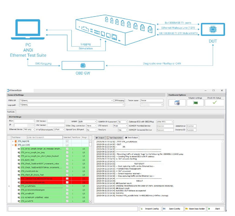The image size is (235, 216).
Task: Open the ETS Variant dropdown
Action: pyautogui.click(x=120, y=126)
